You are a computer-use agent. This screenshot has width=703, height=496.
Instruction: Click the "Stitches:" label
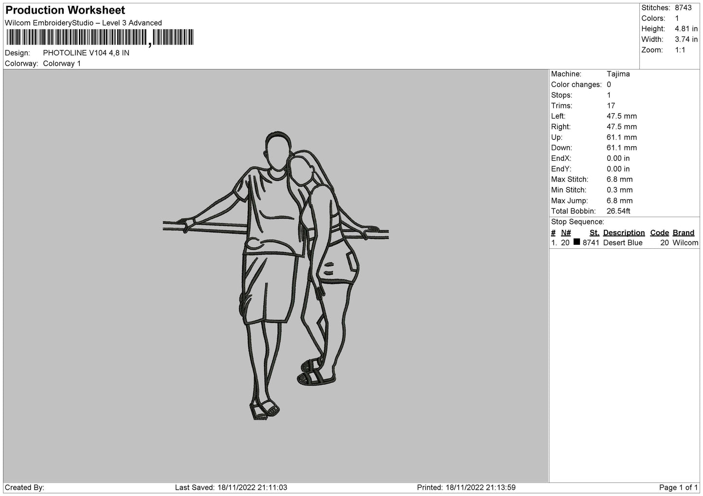coord(656,8)
